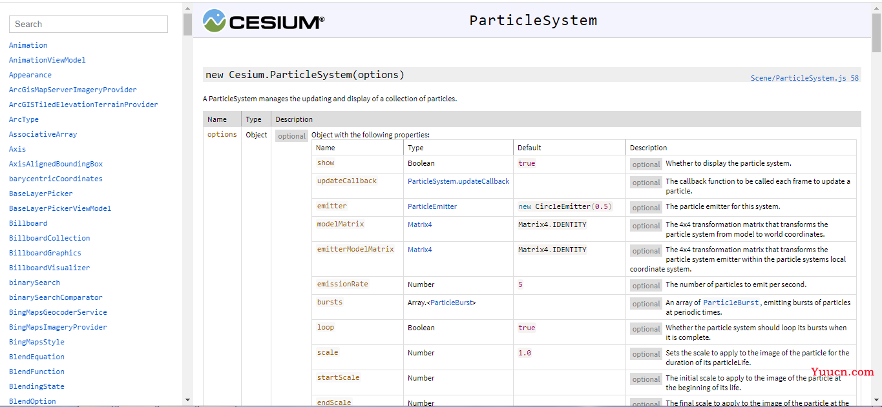Open ArcGisMapServerImageryProvider link
The image size is (882, 407).
pyautogui.click(x=73, y=90)
